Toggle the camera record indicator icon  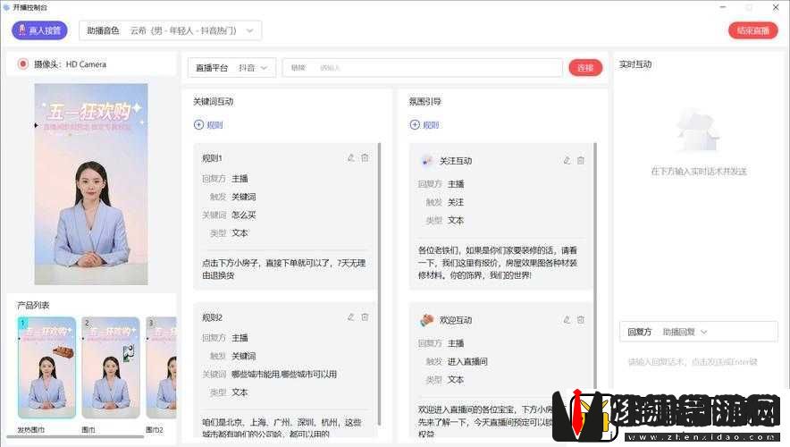click(x=22, y=64)
